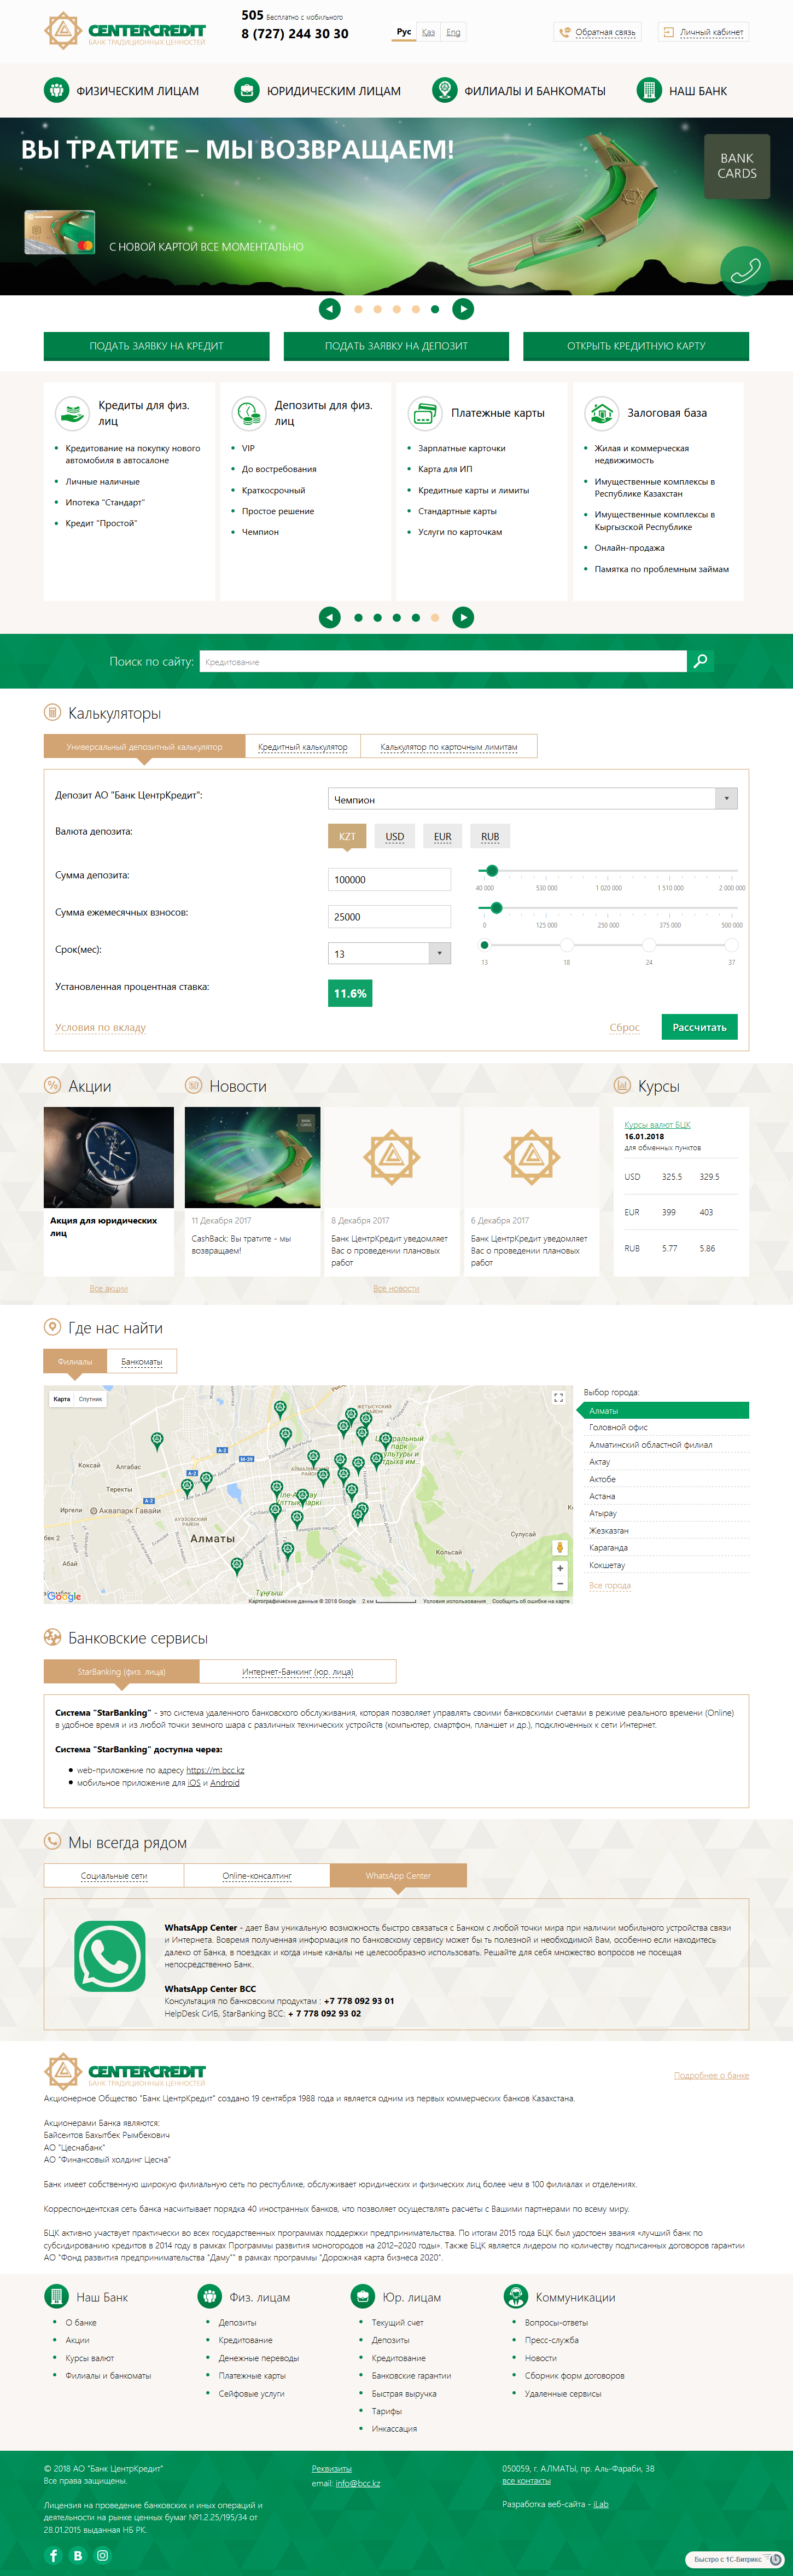This screenshot has width=793, height=2576.
Task: Click previous arrow under product cards
Action: point(330,617)
